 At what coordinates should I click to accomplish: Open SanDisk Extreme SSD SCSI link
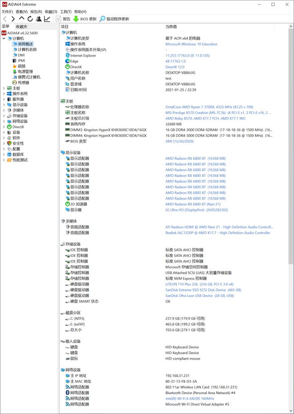pos(203,290)
